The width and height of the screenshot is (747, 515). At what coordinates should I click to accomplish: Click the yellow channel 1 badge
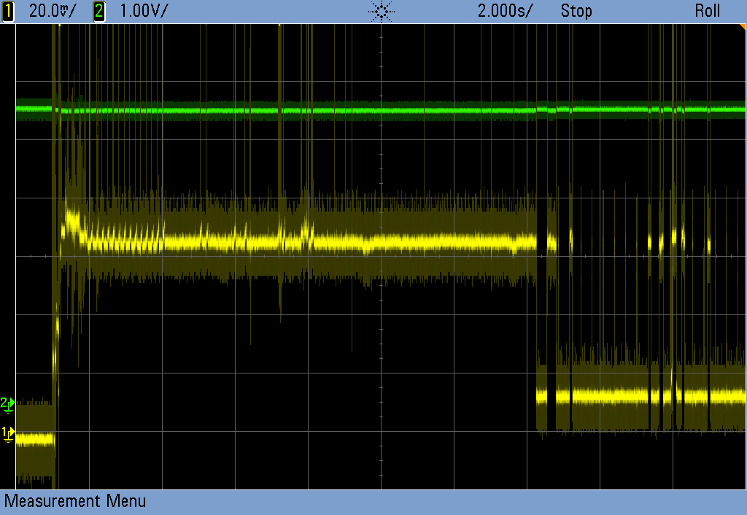(9, 12)
